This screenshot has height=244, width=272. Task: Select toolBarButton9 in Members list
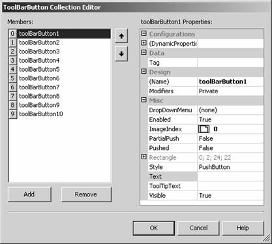pos(64,105)
